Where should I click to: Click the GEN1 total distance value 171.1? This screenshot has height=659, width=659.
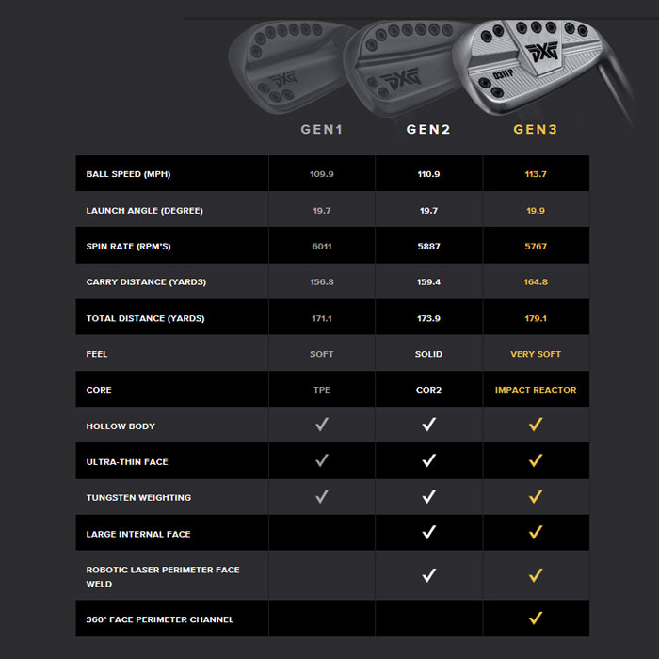tap(322, 318)
